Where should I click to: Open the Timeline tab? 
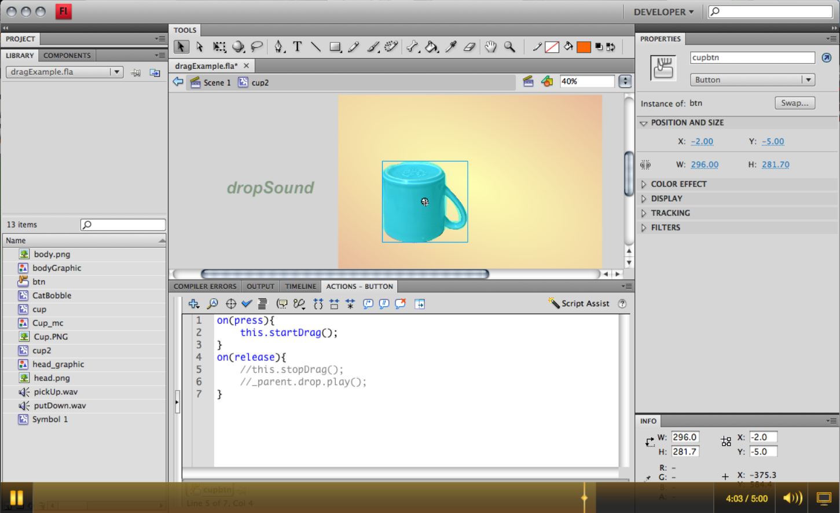[300, 286]
